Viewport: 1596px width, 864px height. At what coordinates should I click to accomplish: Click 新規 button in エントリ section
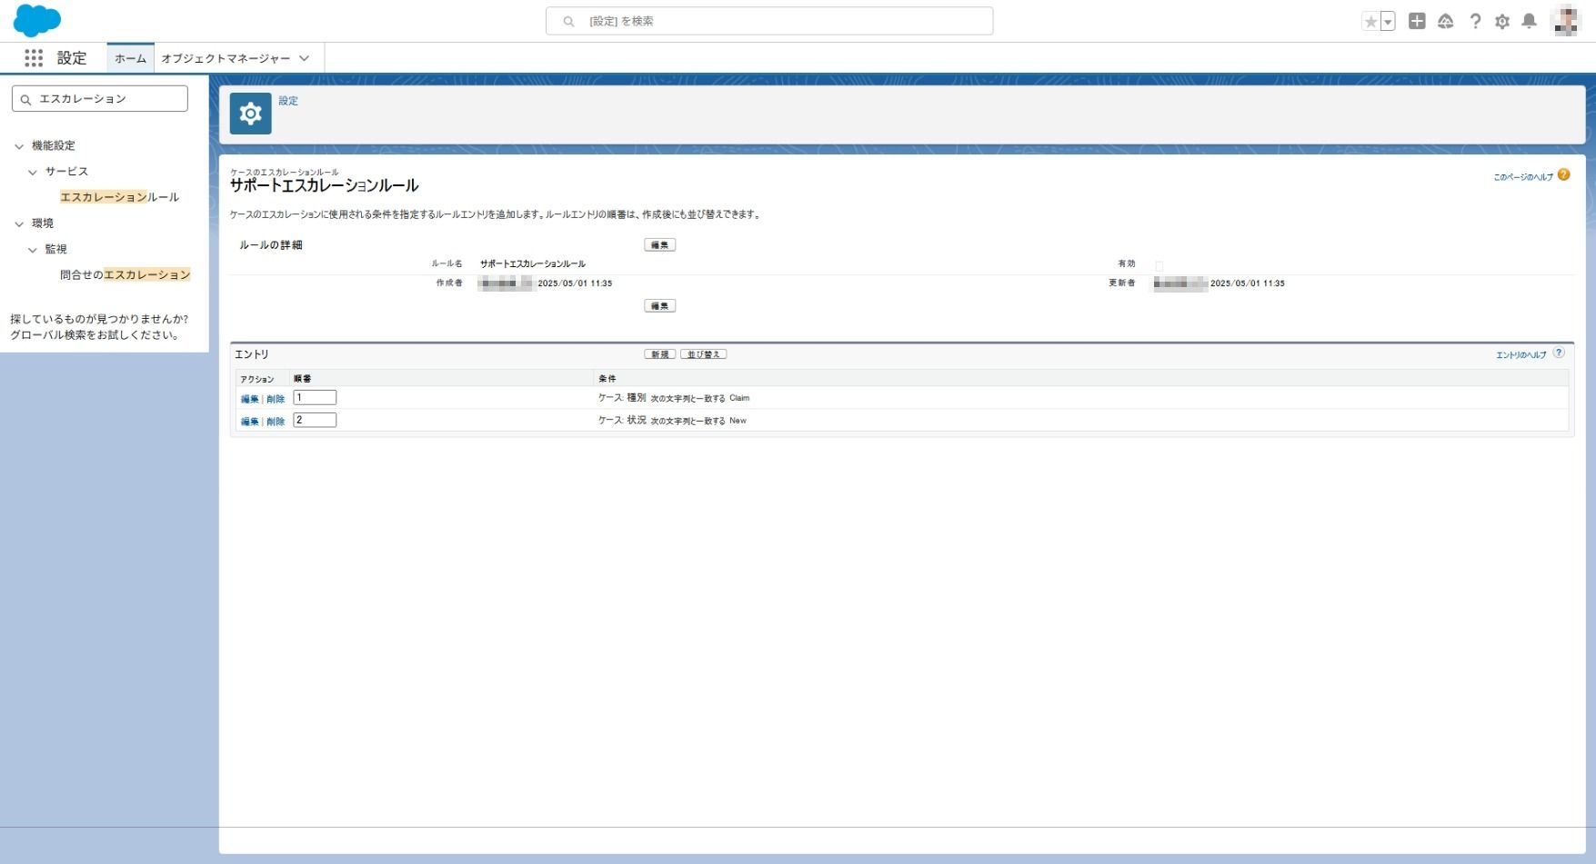click(659, 354)
